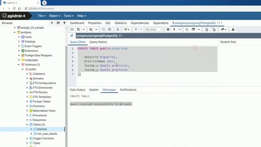The image size is (261, 147).
Task: Click the Delete trash icon
Action: (x=118, y=29)
